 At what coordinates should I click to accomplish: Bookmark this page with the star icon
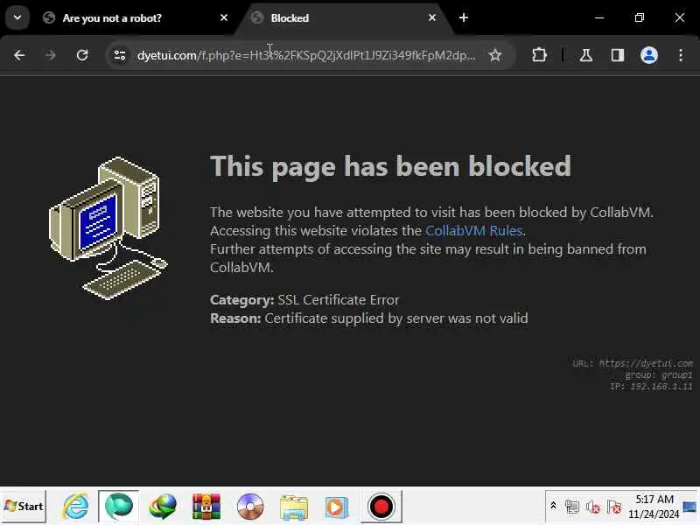pos(495,55)
